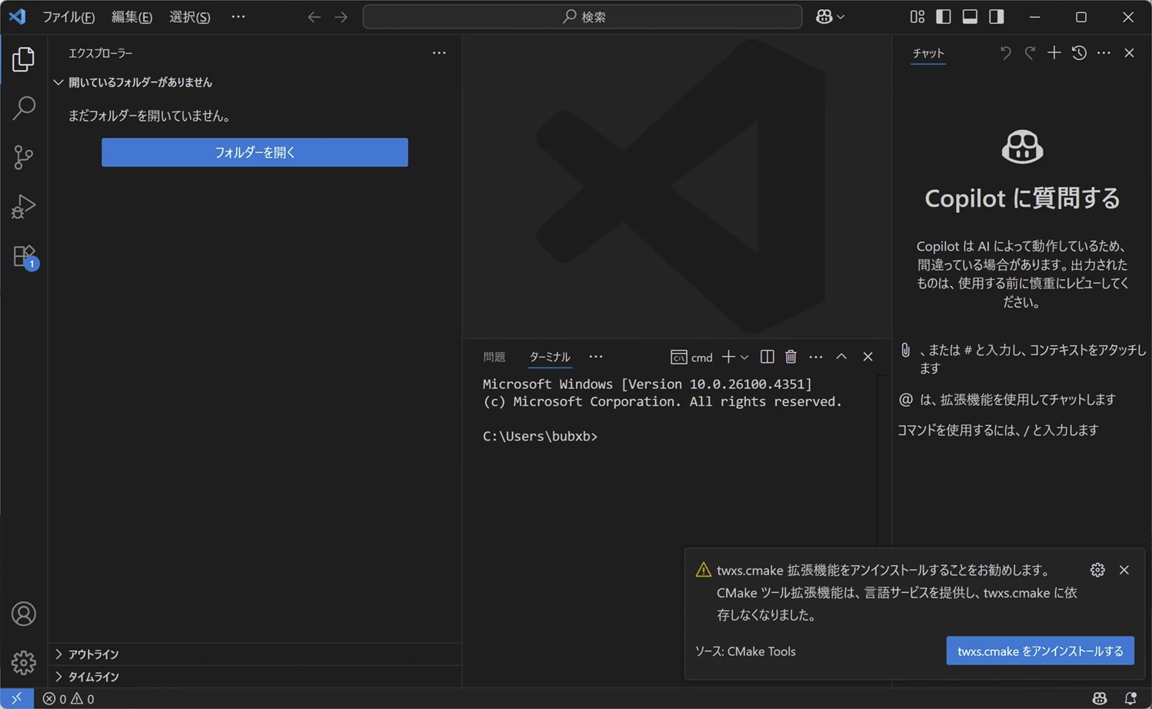Image resolution: width=1152 pixels, height=709 pixels.
Task: Open the 編集 menu
Action: click(x=132, y=17)
